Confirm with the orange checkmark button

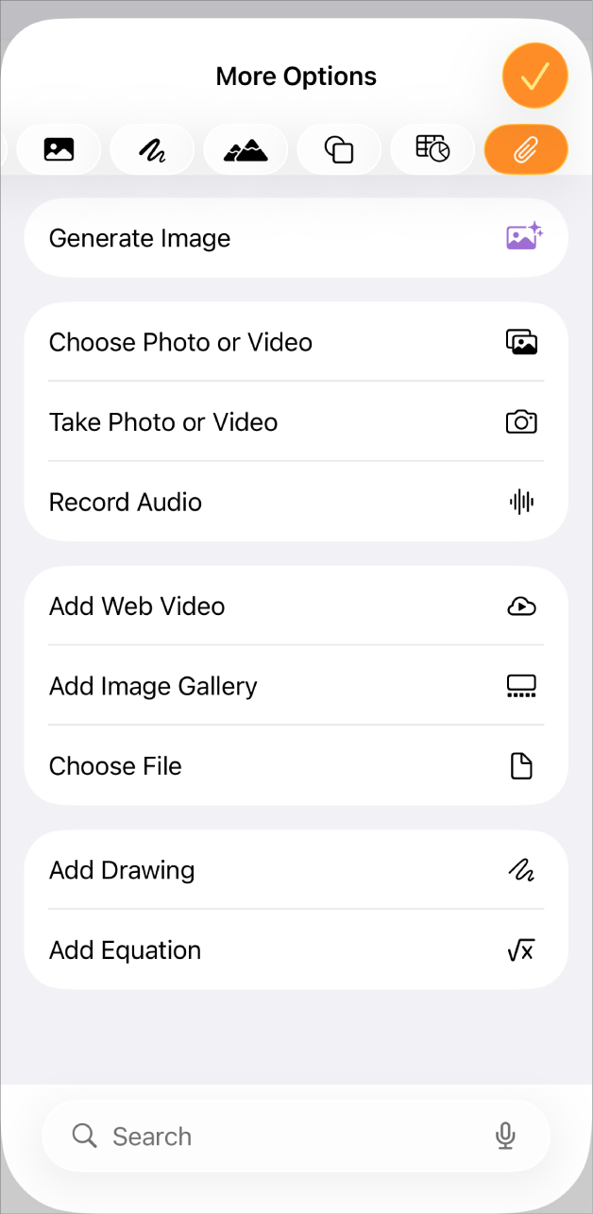tap(534, 75)
